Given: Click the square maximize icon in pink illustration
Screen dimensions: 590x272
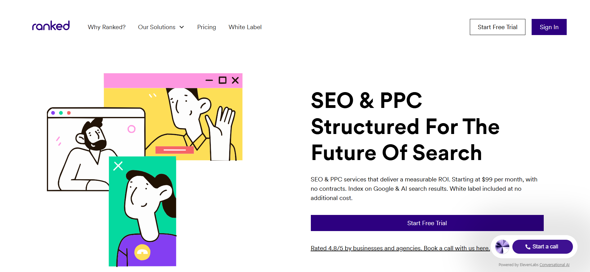Looking at the screenshot, I should pyautogui.click(x=222, y=80).
